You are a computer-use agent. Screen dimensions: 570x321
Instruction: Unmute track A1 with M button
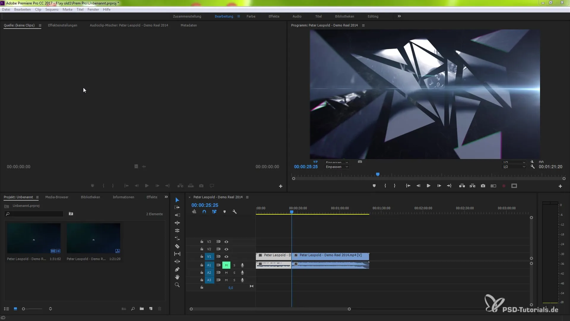tap(226, 265)
